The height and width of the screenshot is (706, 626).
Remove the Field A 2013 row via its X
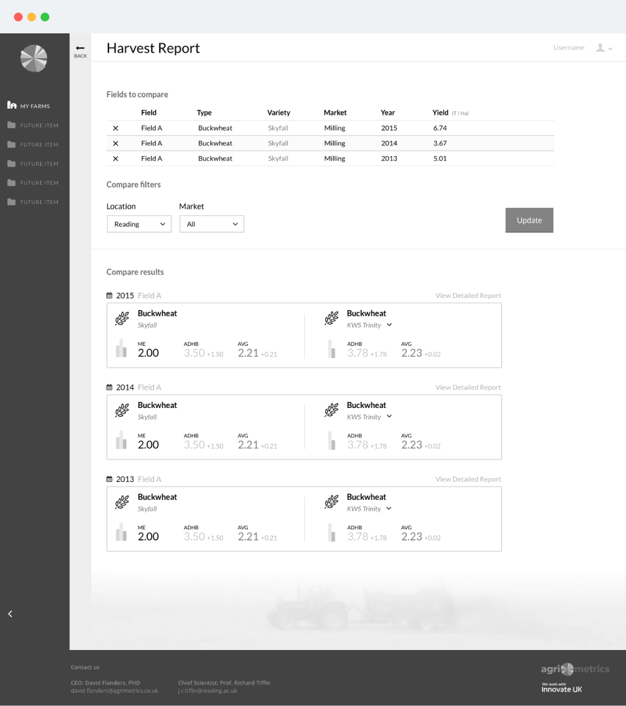coord(116,158)
